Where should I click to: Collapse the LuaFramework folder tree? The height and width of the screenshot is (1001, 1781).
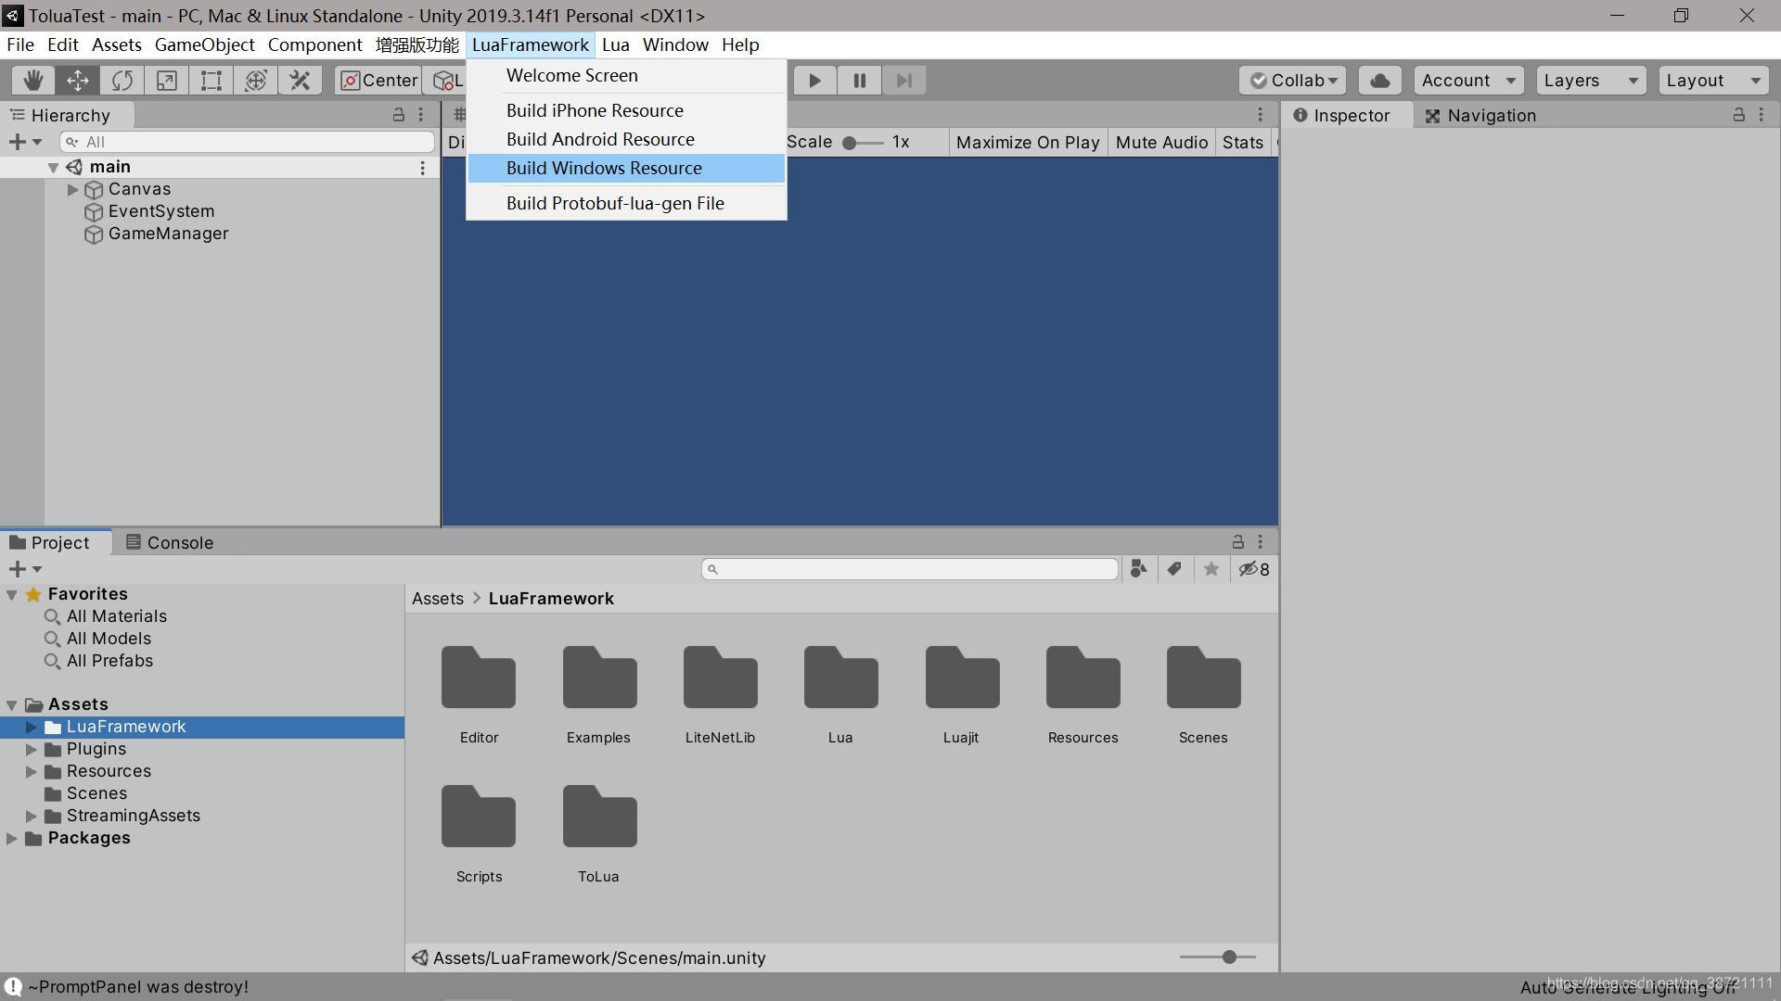31,727
